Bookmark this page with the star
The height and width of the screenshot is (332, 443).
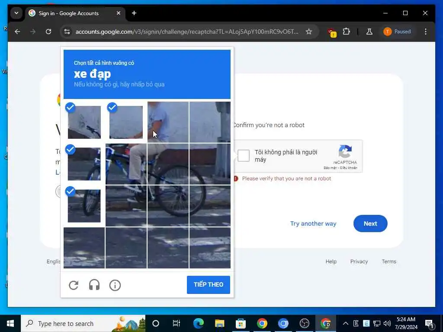pyautogui.click(x=309, y=32)
